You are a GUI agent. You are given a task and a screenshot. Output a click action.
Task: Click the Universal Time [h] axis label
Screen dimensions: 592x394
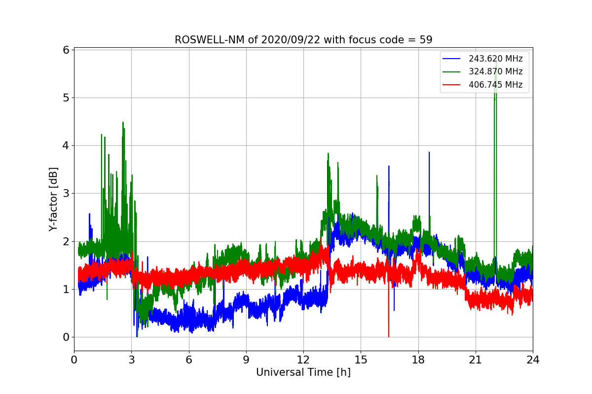coord(303,373)
